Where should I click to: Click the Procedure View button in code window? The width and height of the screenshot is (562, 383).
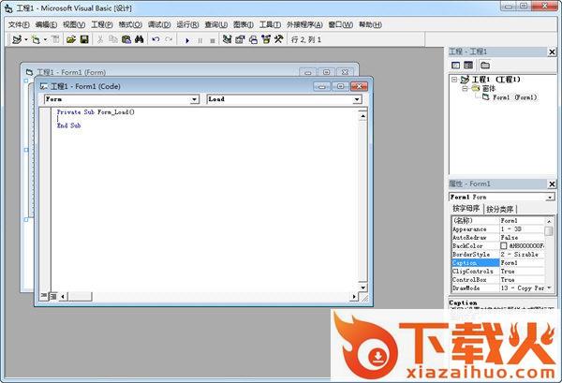pos(44,296)
